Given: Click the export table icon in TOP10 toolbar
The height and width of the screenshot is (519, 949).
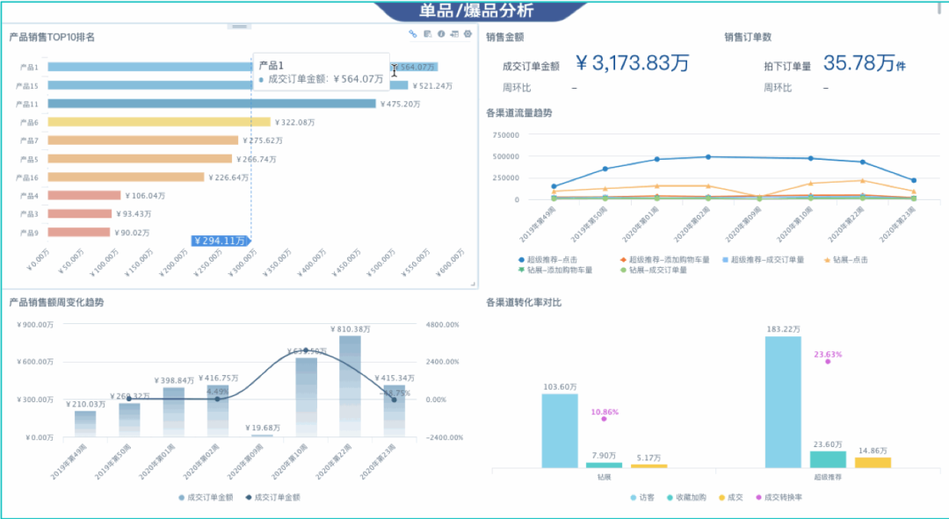Looking at the screenshot, I should [x=454, y=34].
